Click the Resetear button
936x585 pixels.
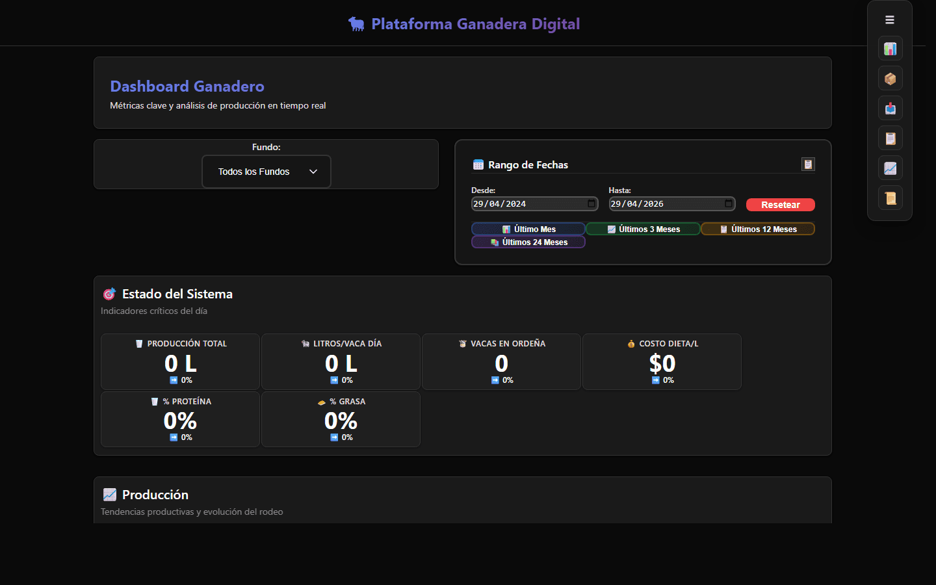coord(781,205)
